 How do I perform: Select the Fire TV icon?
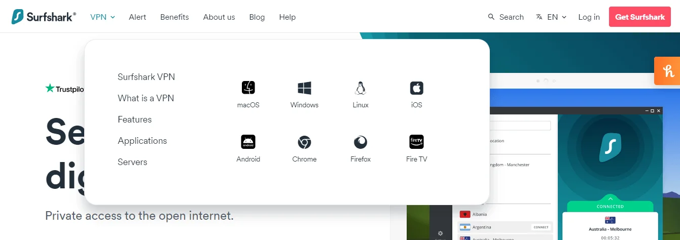416,142
